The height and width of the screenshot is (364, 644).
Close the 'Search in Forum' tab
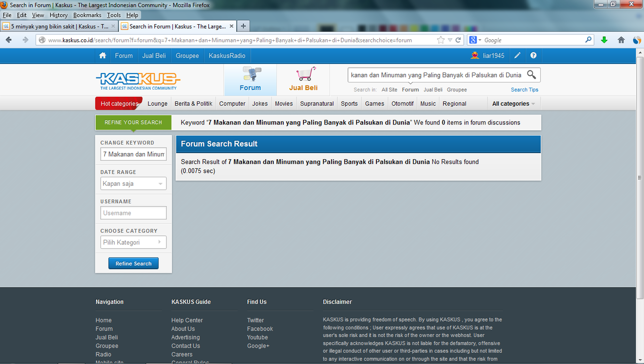(x=232, y=26)
